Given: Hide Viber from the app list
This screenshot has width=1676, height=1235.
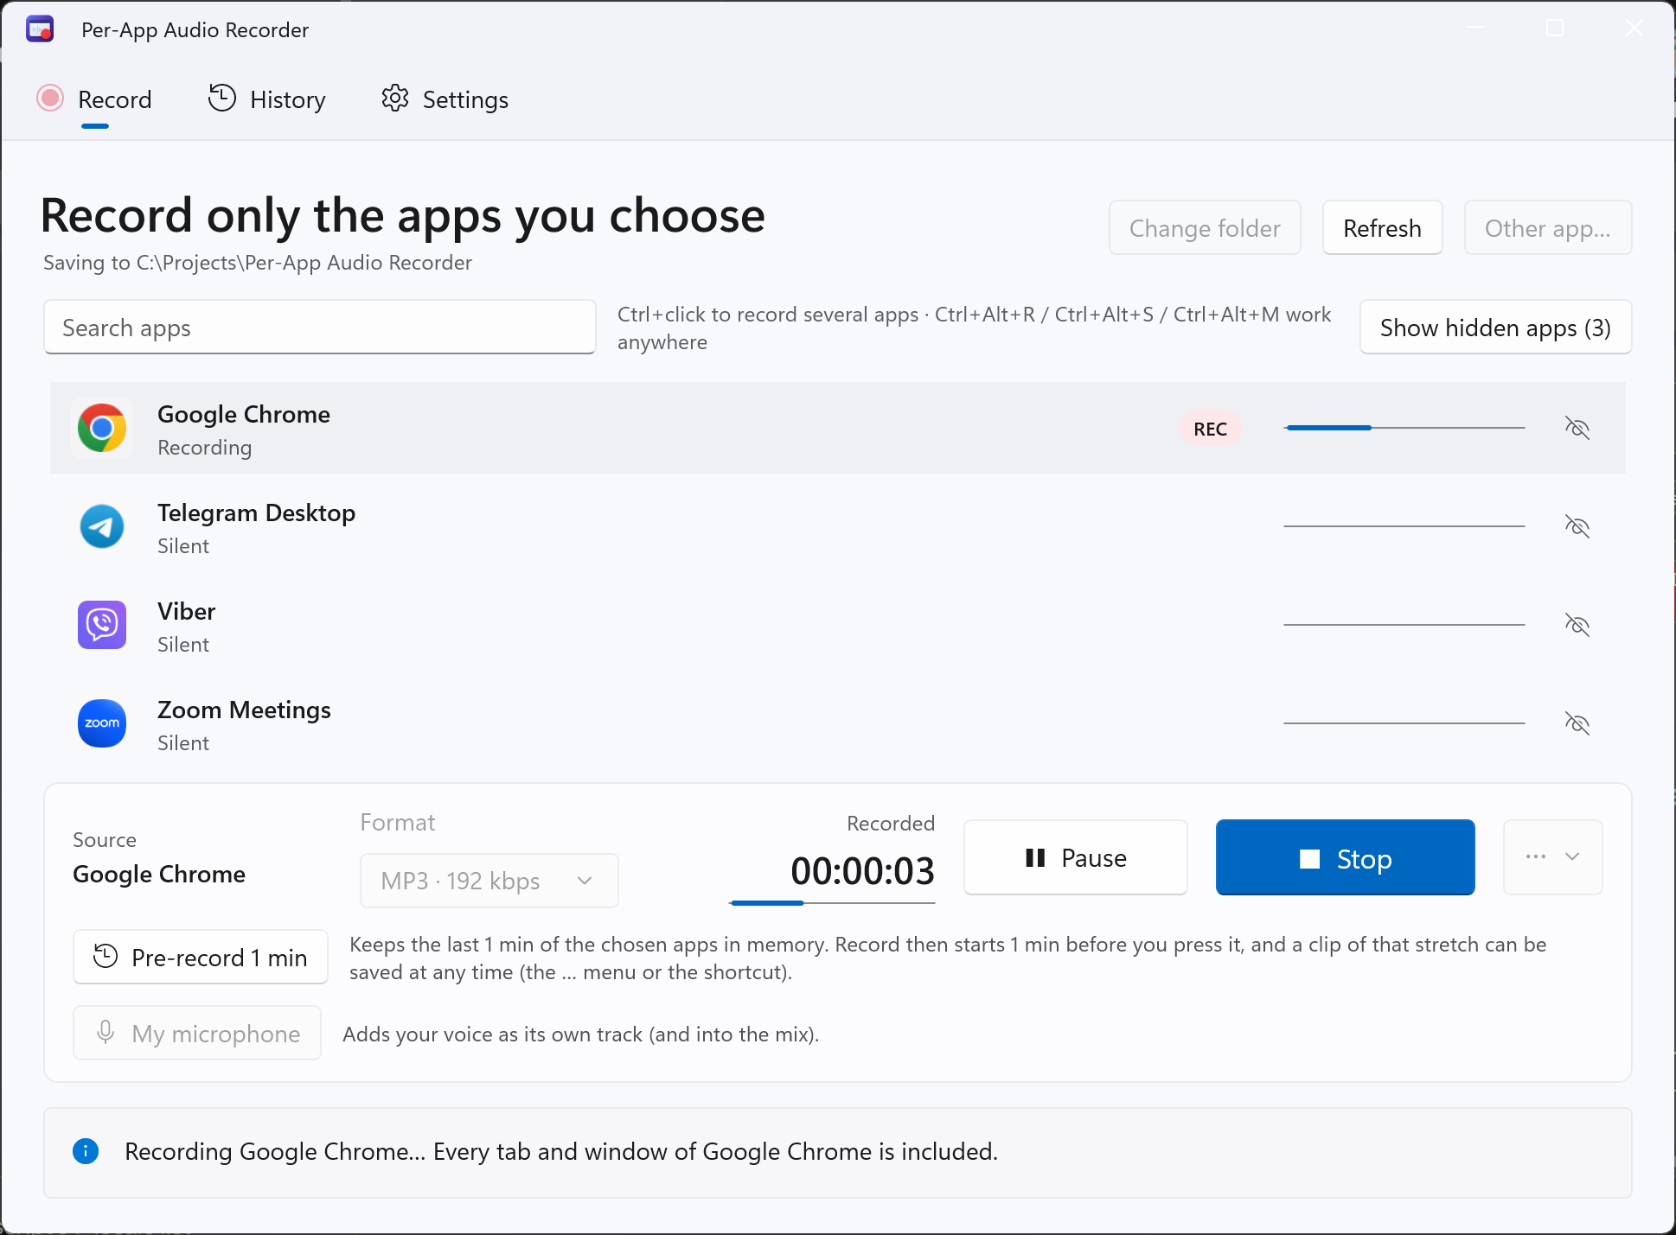Looking at the screenshot, I should pos(1577,625).
